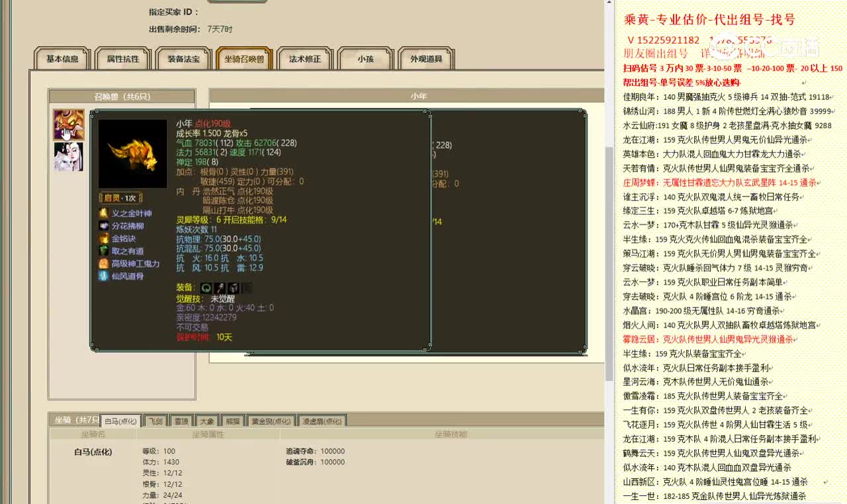The image size is (847, 504).
Task: Click the 破釜沉舟 100000 mount skill
Action: click(315, 462)
